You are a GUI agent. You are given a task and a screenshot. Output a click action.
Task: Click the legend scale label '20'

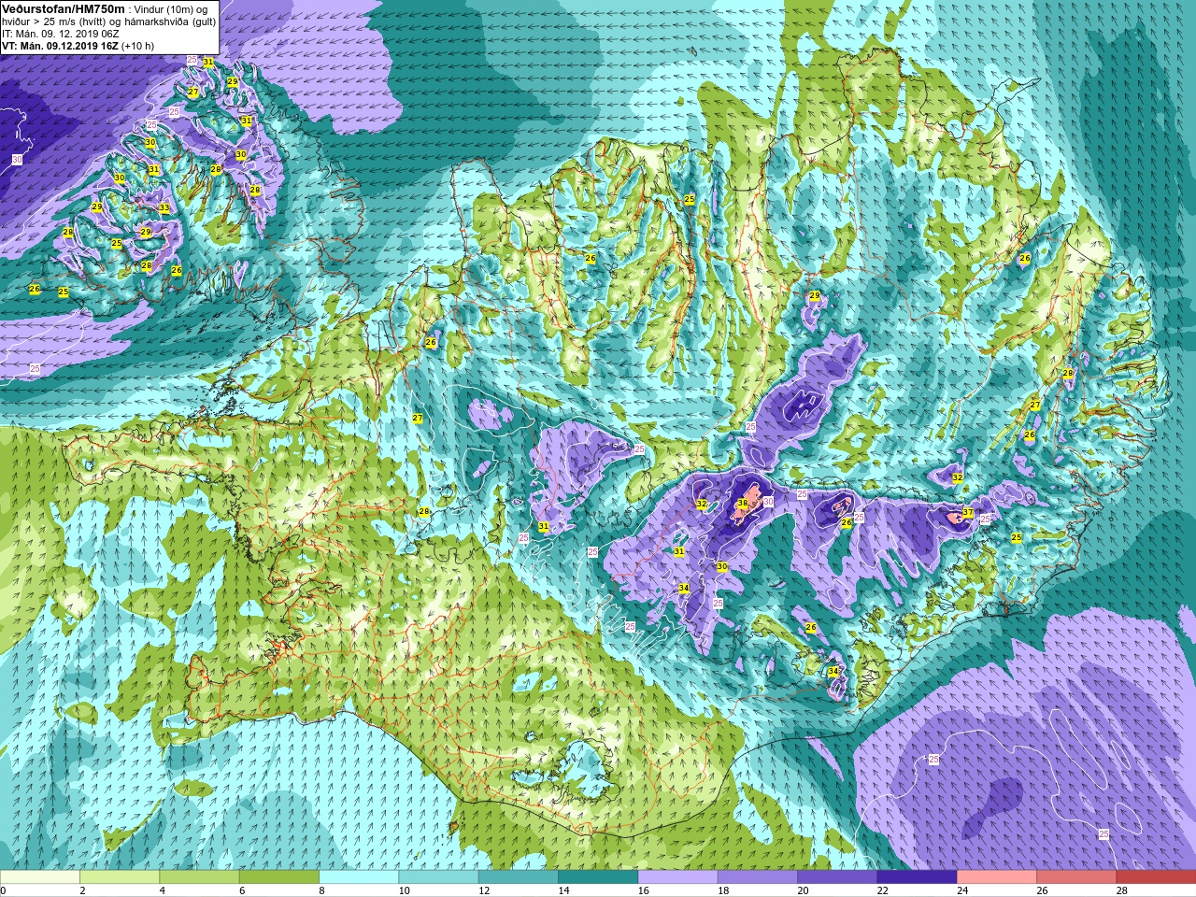click(x=803, y=890)
